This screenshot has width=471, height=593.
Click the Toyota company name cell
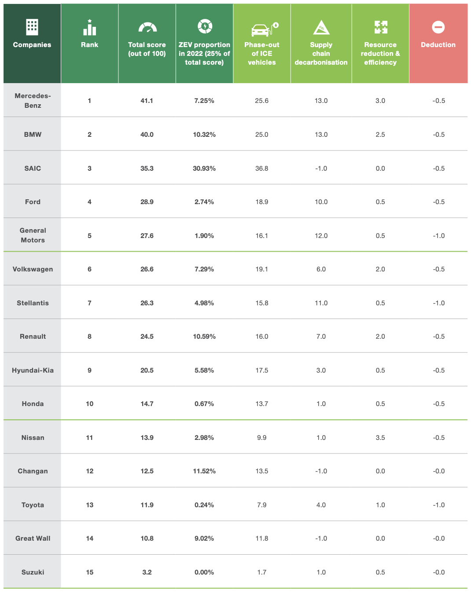(x=33, y=505)
